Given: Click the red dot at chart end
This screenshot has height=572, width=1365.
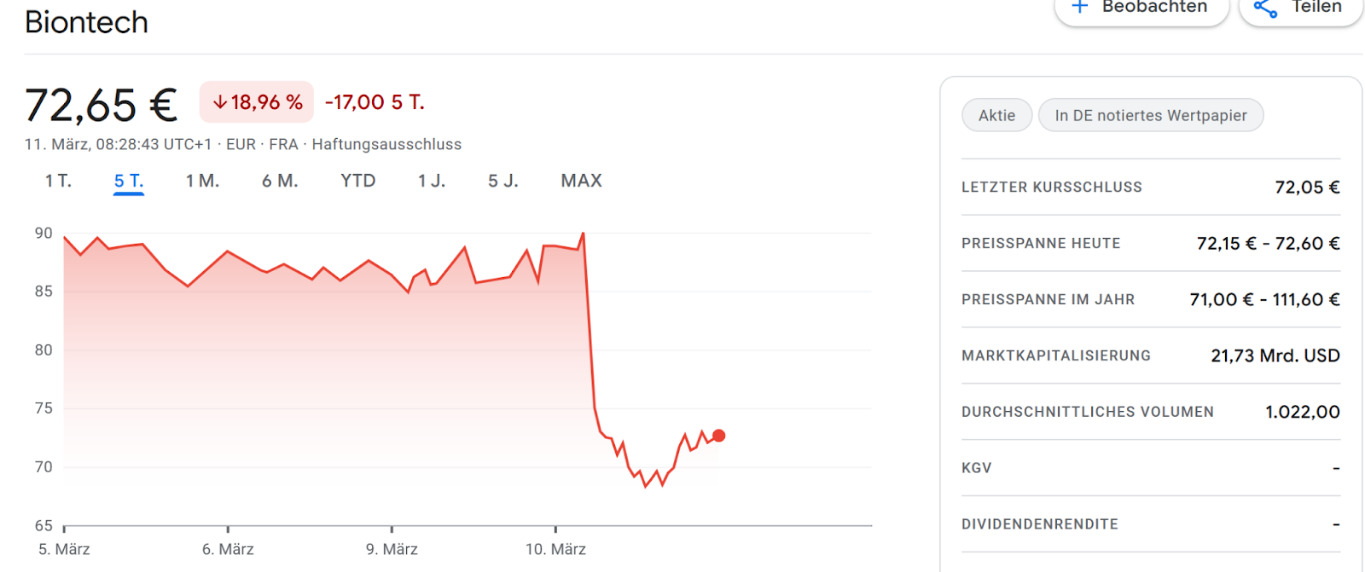Looking at the screenshot, I should [719, 436].
